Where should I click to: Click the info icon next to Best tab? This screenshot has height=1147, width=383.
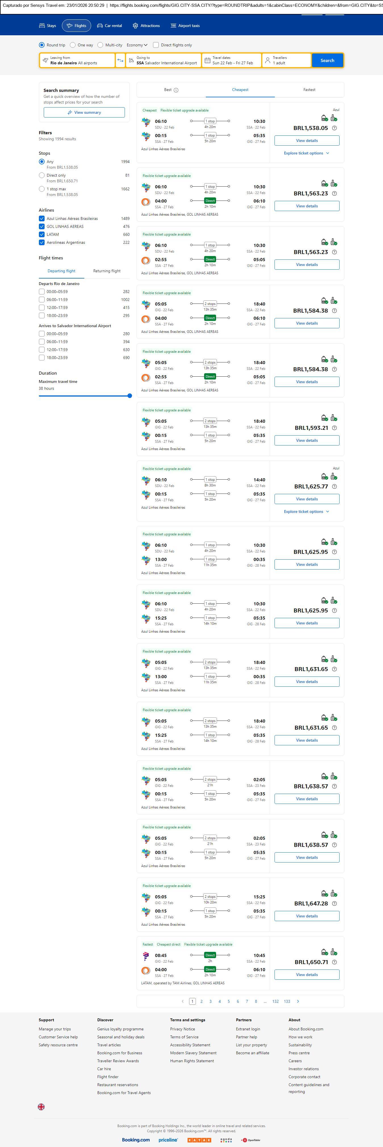click(x=176, y=90)
